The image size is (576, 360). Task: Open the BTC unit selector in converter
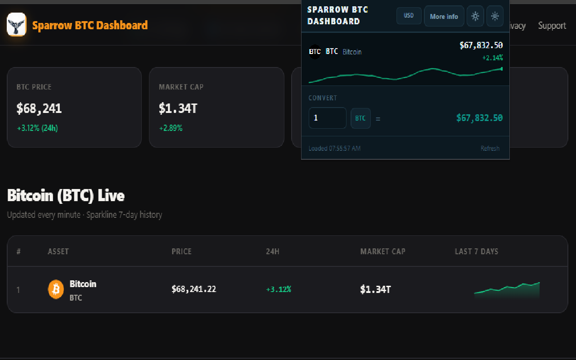click(x=360, y=118)
